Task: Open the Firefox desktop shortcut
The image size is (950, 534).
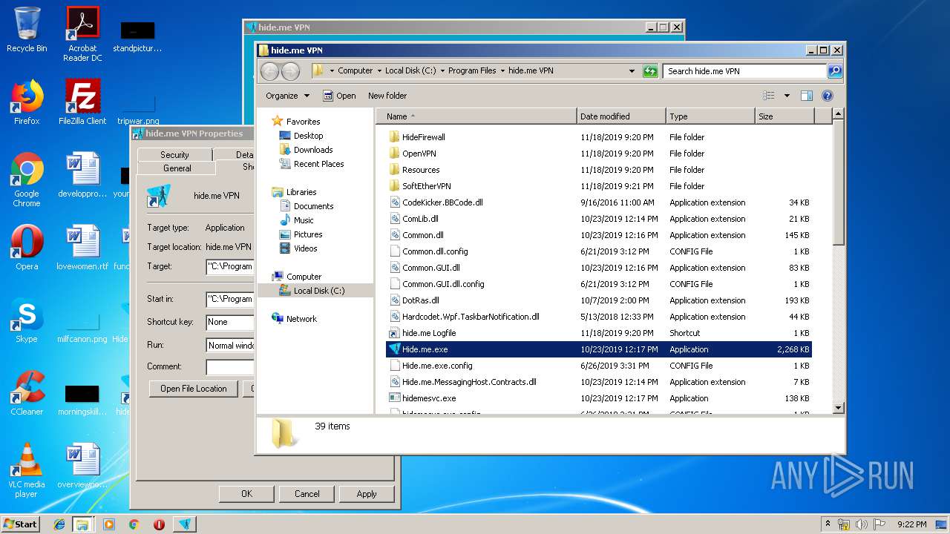Action: (x=27, y=102)
